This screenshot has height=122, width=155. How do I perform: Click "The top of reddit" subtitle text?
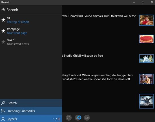tap(18, 22)
